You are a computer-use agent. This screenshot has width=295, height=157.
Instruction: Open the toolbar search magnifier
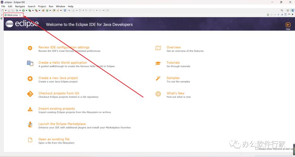282,10
